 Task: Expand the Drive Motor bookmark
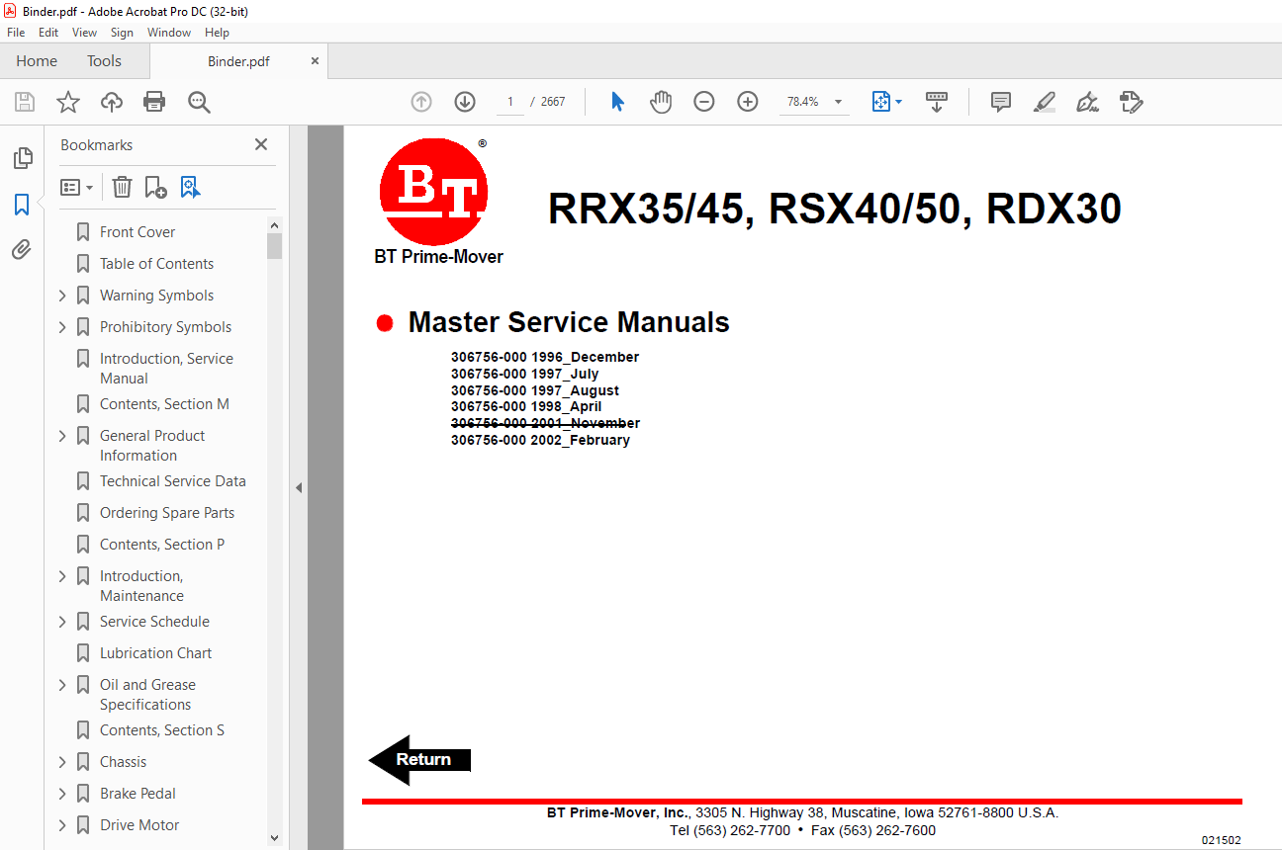[62, 825]
